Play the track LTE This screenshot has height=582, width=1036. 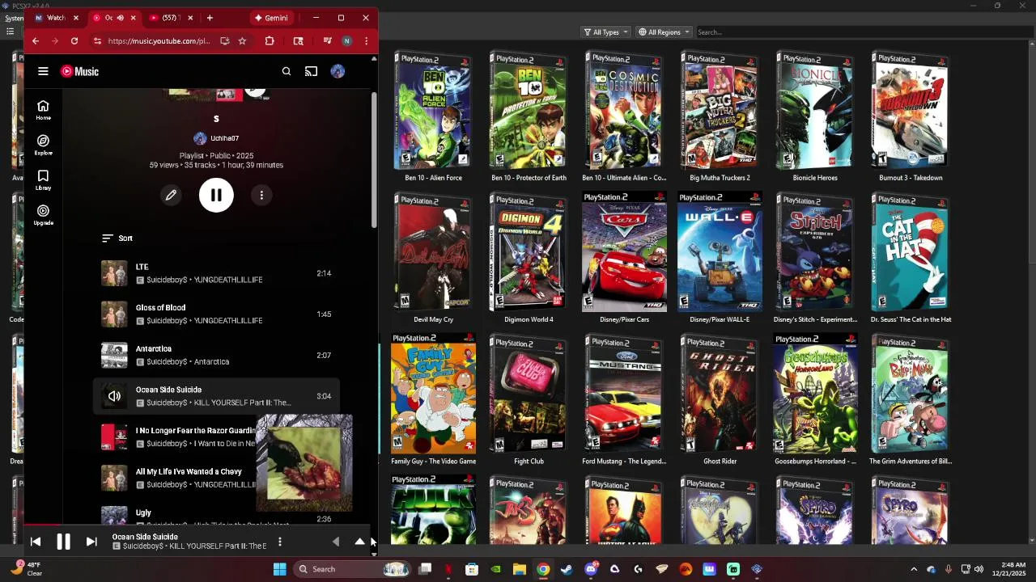pos(216,273)
